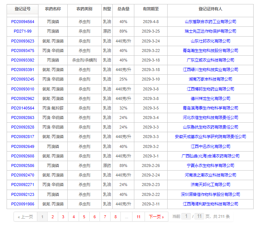Open registration PD20092817 link
The height and width of the screenshot is (227, 254).
(x=23, y=137)
